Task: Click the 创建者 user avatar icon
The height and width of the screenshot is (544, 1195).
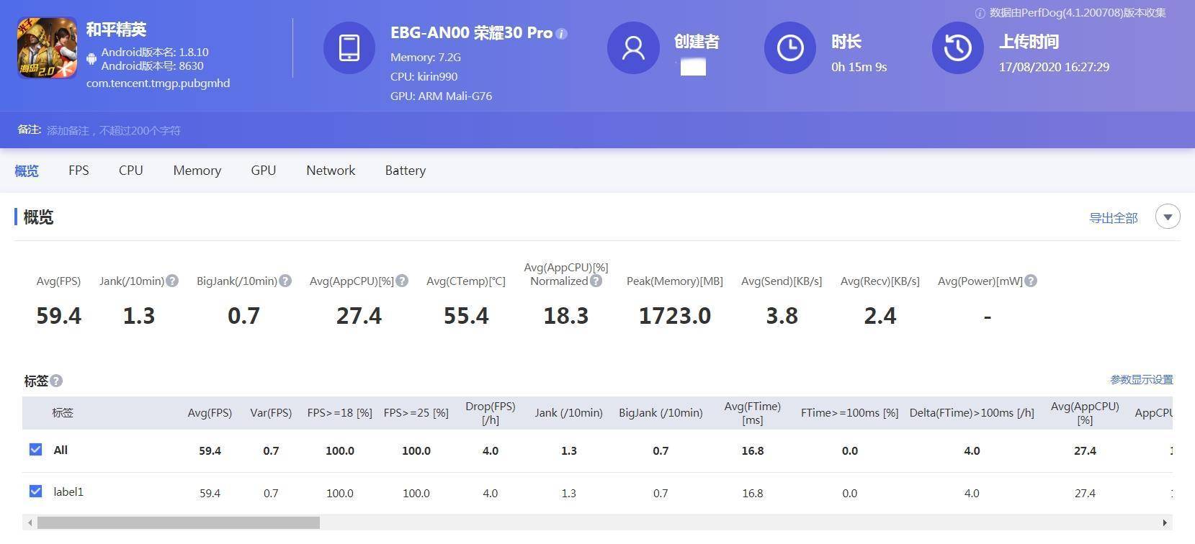Action: (x=633, y=47)
